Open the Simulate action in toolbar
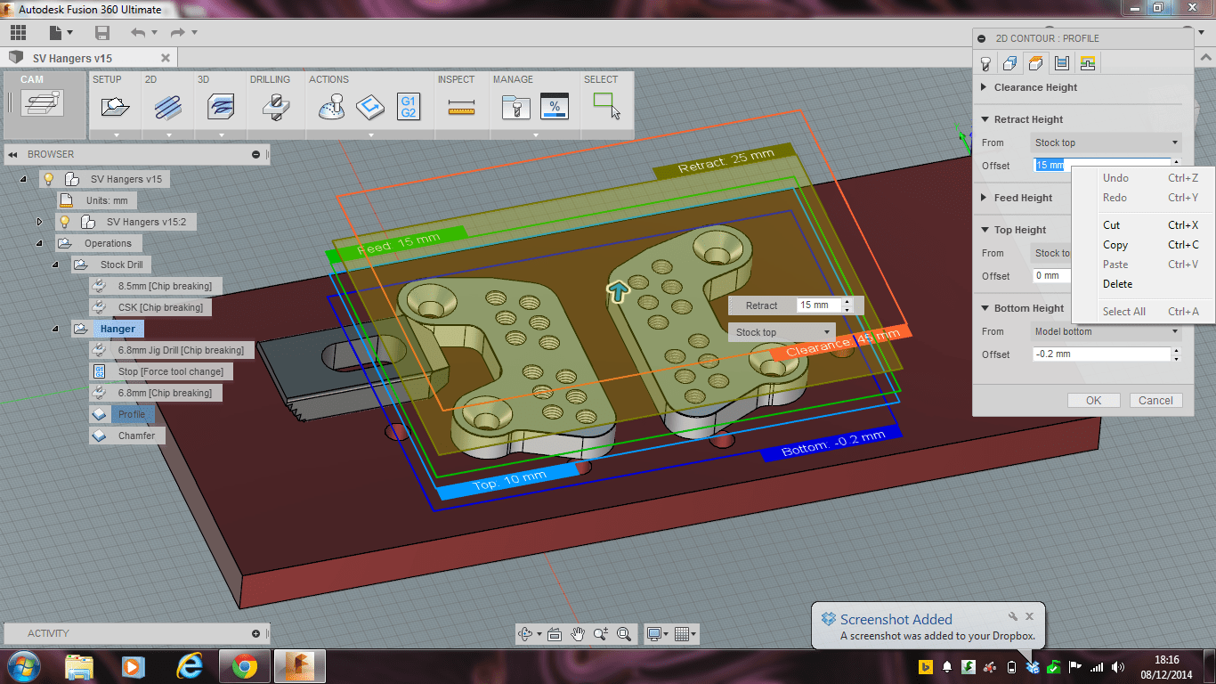Image resolution: width=1216 pixels, height=684 pixels. (332, 108)
